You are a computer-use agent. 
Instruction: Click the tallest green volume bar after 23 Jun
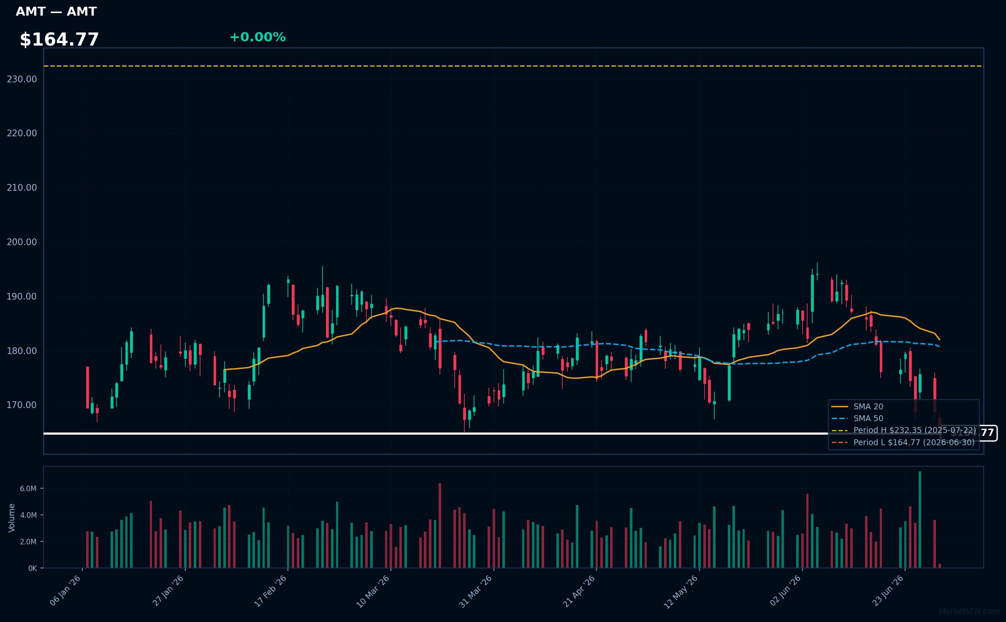click(920, 519)
